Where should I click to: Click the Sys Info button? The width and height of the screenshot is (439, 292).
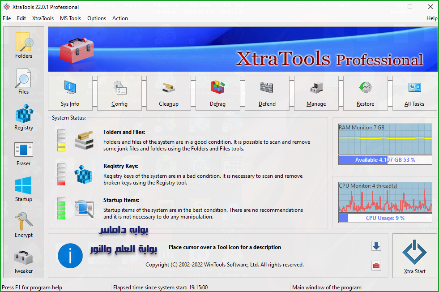coord(70,93)
